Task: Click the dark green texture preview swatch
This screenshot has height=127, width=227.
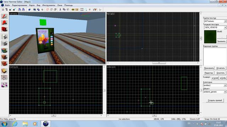Action: pyautogui.click(x=210, y=37)
